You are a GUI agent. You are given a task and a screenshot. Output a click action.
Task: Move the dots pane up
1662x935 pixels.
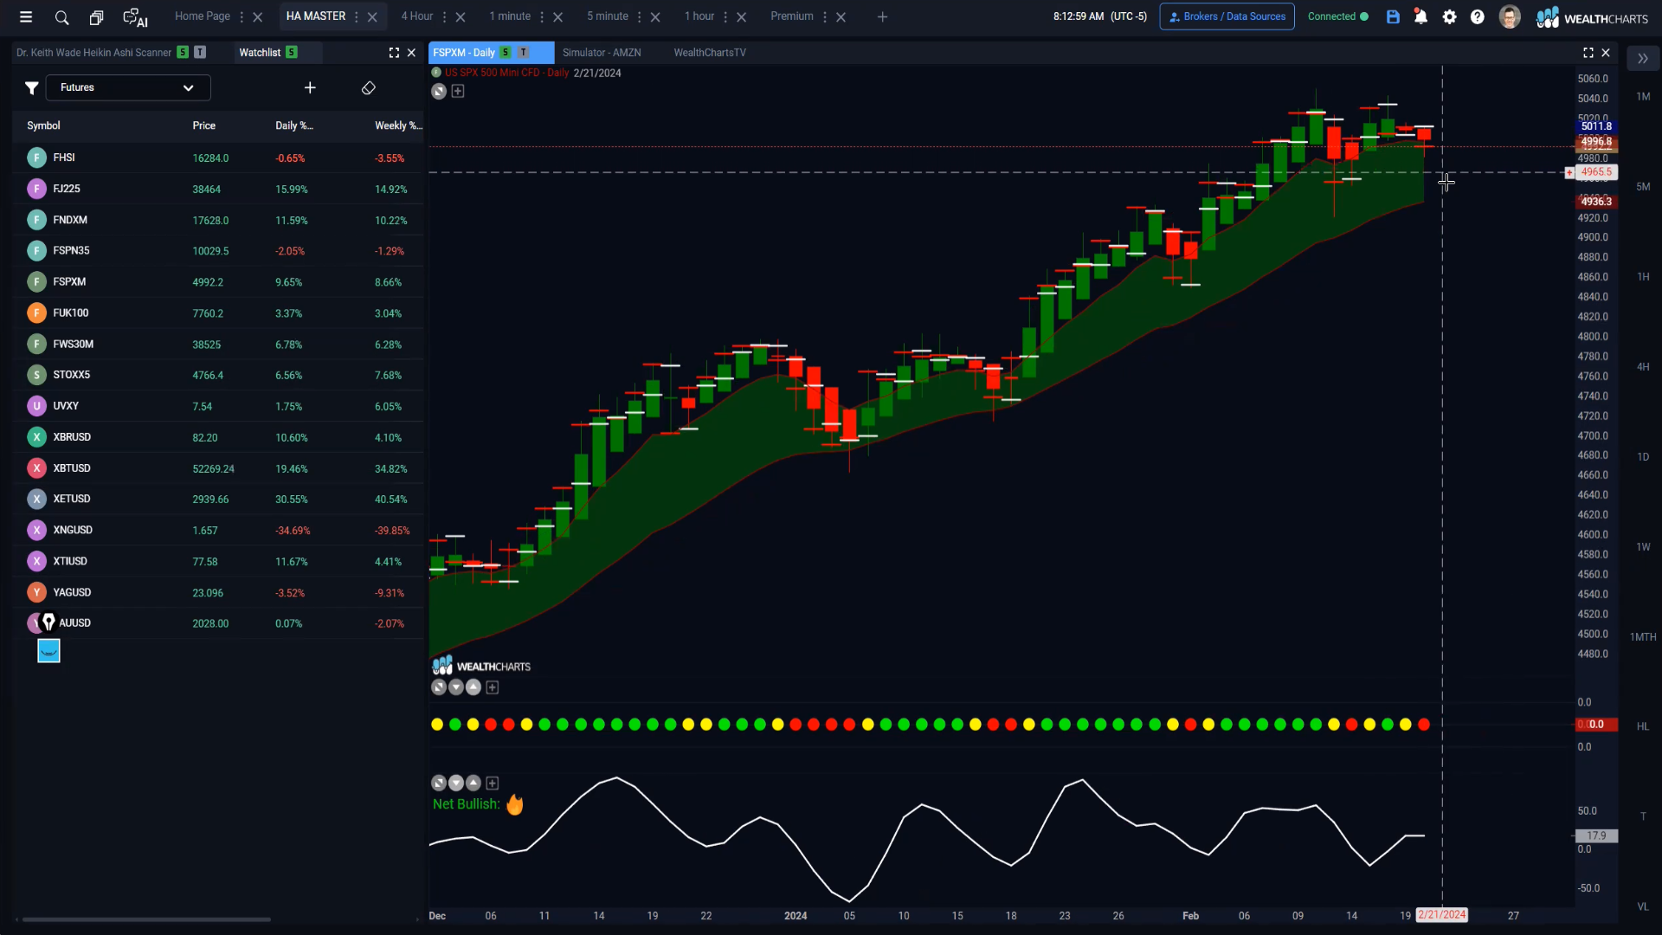[473, 687]
